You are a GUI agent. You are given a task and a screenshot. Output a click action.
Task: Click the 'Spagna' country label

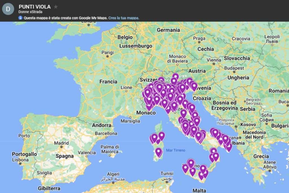click(x=65, y=156)
